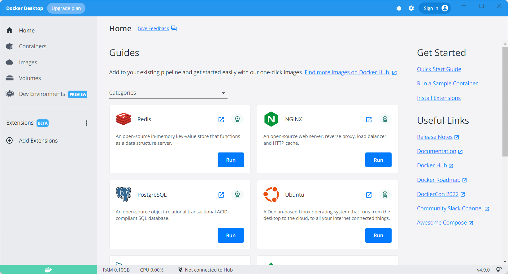Click the Upgrade plan button
This screenshot has height=274, width=508.
[66, 8]
